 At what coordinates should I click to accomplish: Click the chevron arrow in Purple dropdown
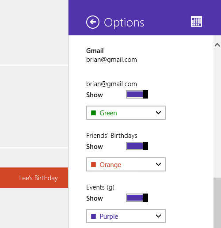(x=158, y=216)
